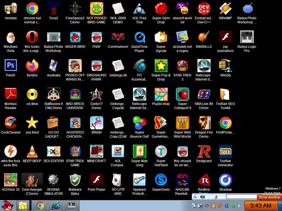Launch Redguard from the desktop

[x=204, y=151]
